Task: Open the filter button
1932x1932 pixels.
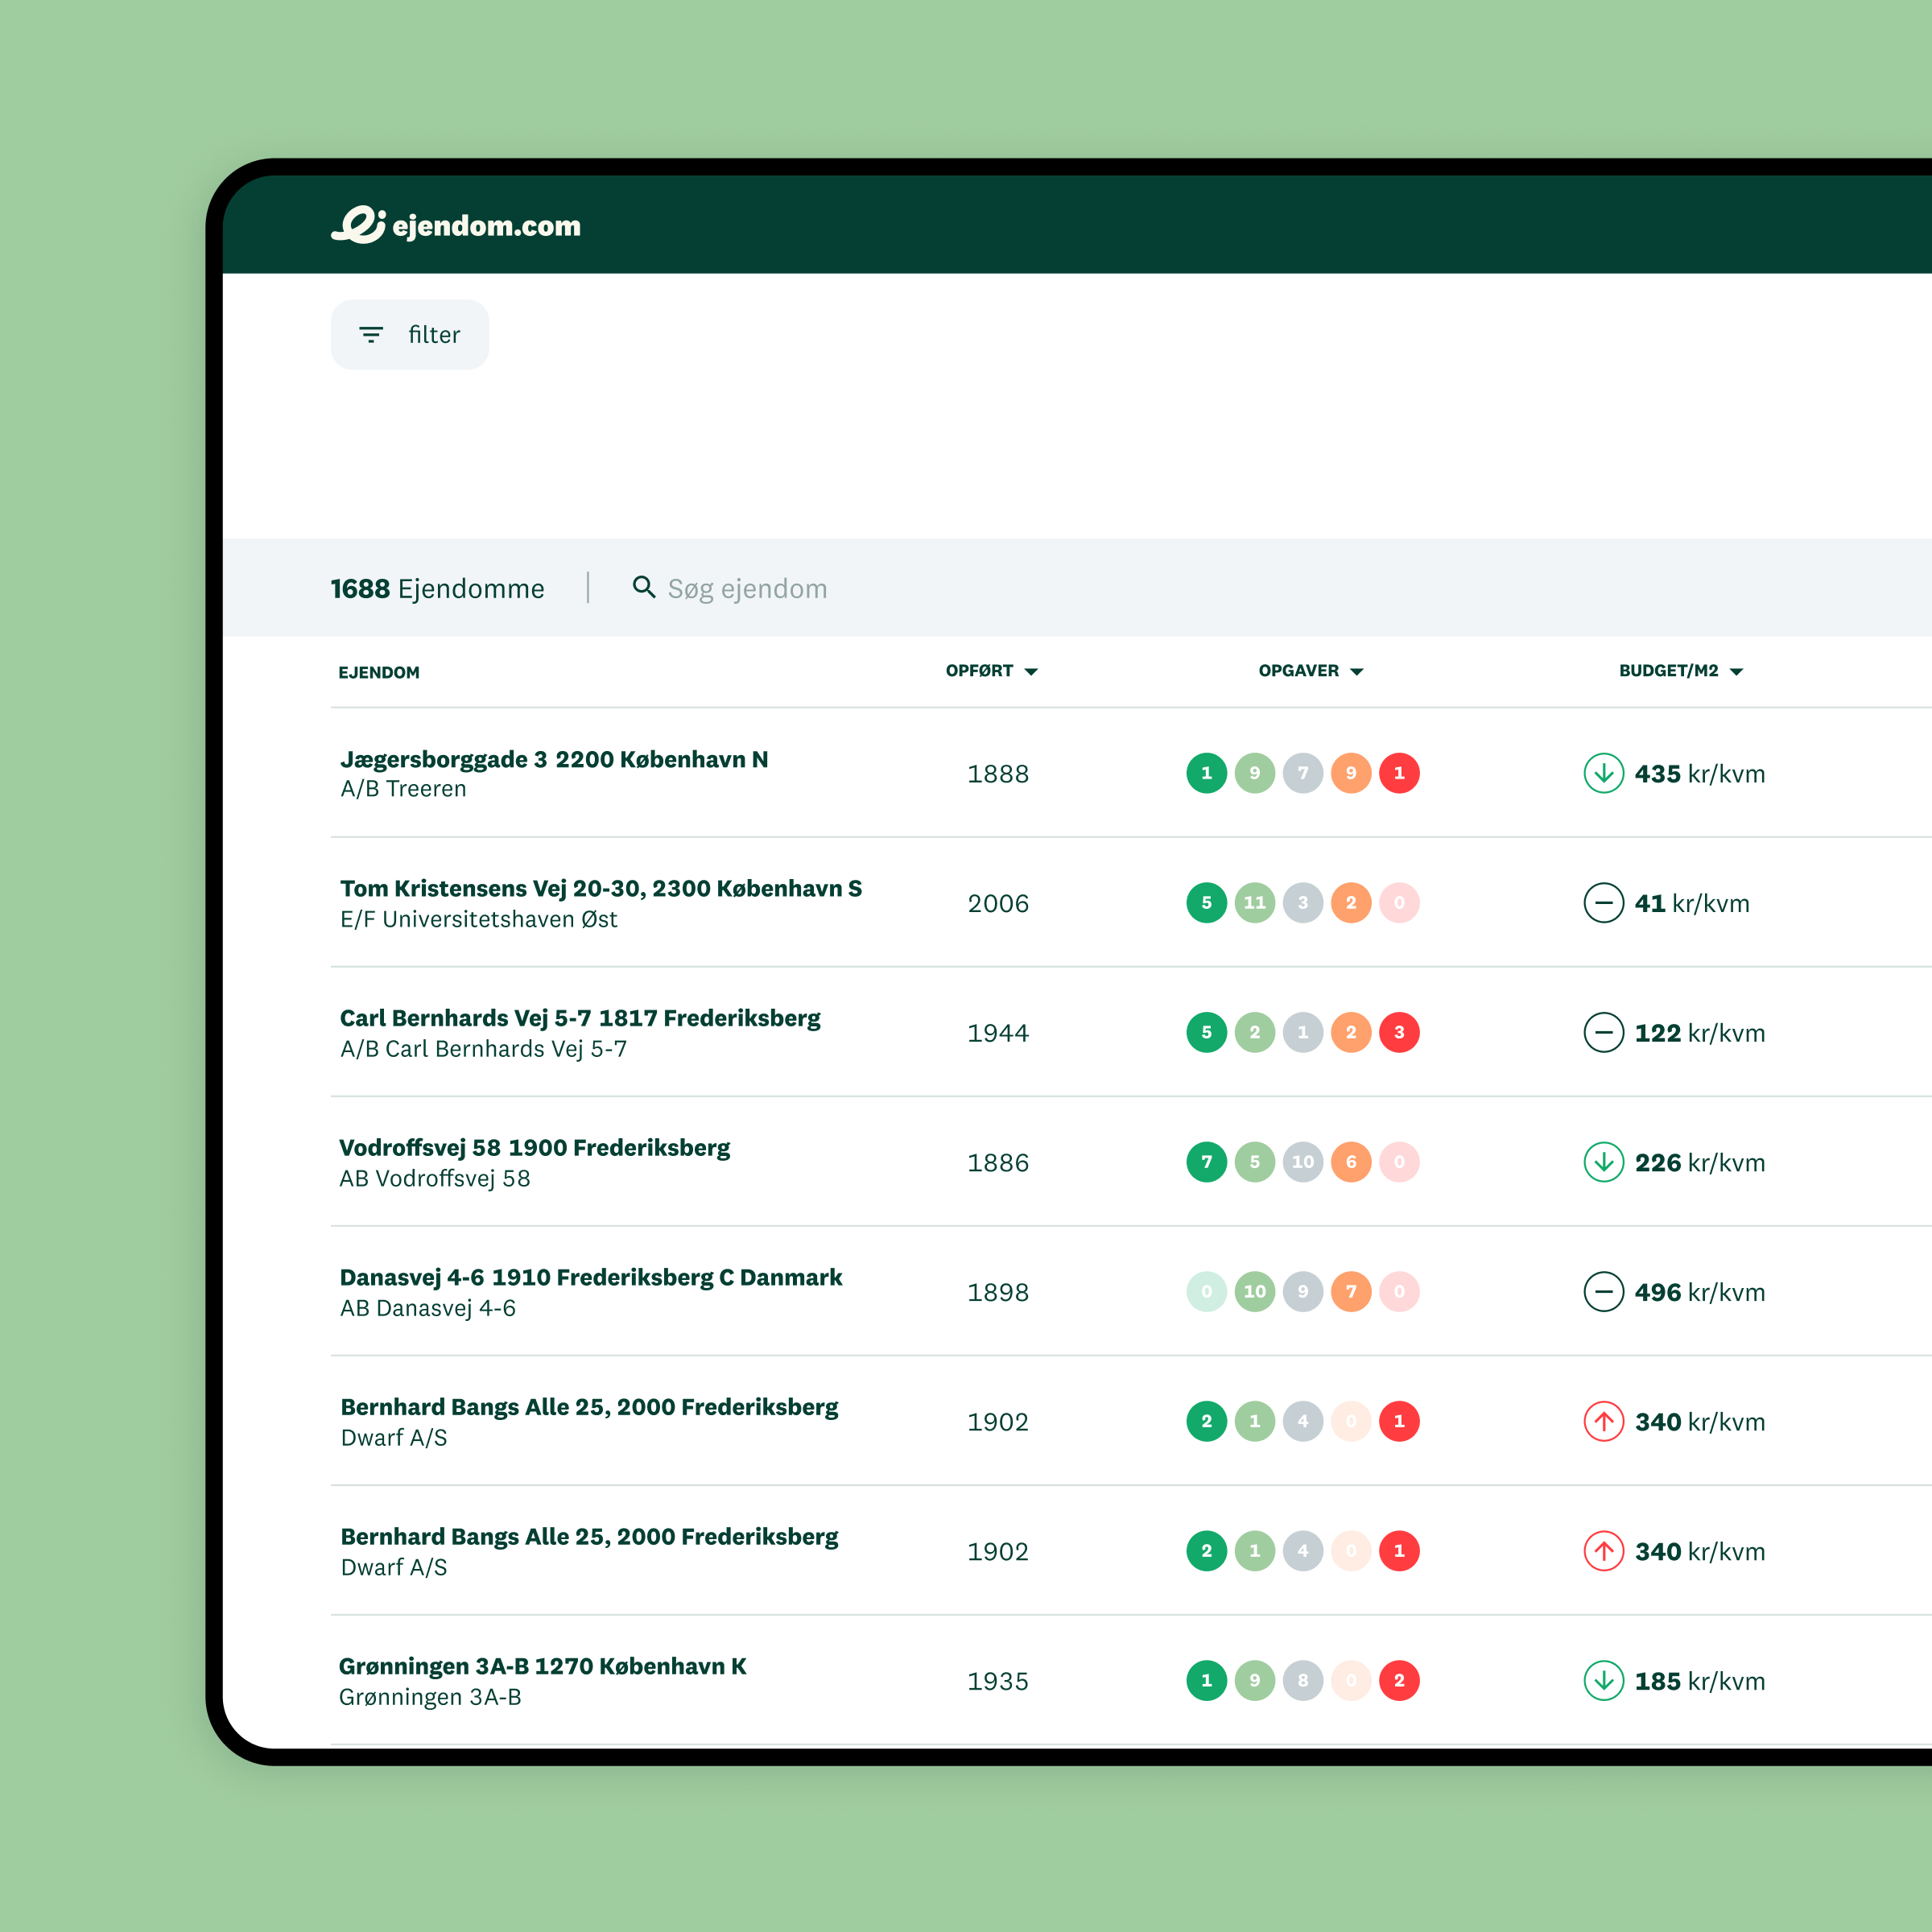Action: point(410,335)
